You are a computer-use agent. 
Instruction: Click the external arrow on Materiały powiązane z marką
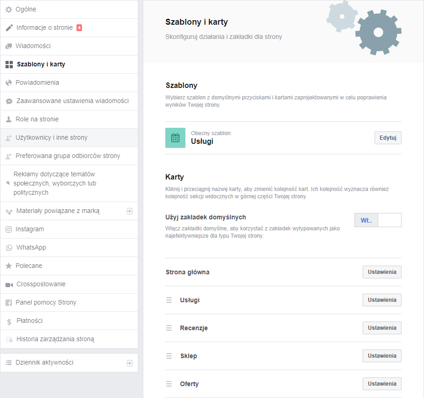click(130, 211)
